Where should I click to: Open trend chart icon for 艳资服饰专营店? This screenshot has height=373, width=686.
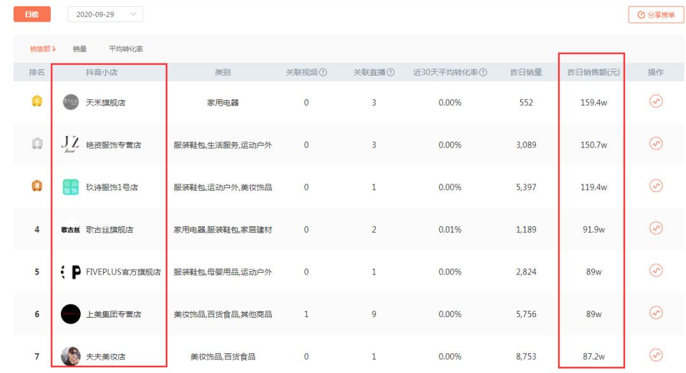(656, 144)
